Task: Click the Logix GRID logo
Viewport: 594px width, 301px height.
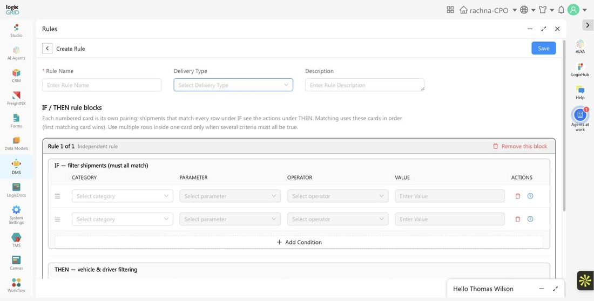Action: (12, 10)
